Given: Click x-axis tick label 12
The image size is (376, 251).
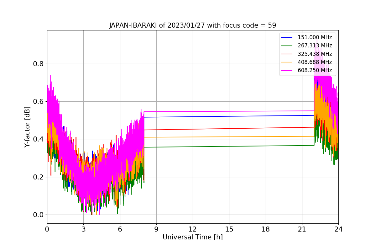Looking at the screenshot, I should [x=193, y=229].
